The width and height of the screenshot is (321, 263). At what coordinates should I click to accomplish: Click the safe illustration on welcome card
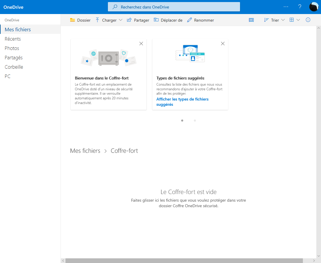point(108,58)
